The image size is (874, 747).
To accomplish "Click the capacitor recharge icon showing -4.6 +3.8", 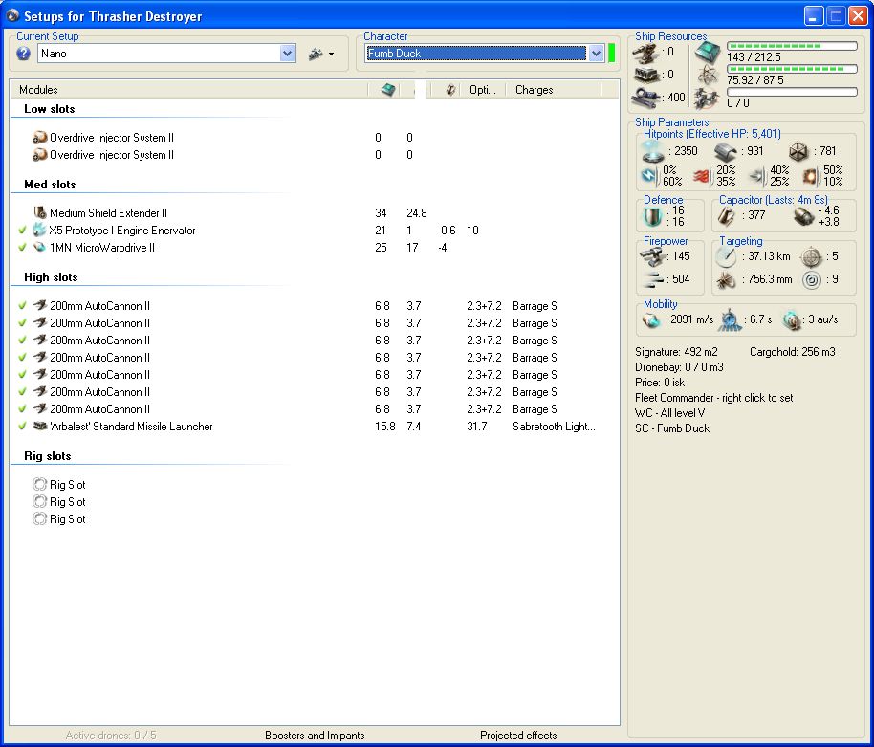I will 804,217.
